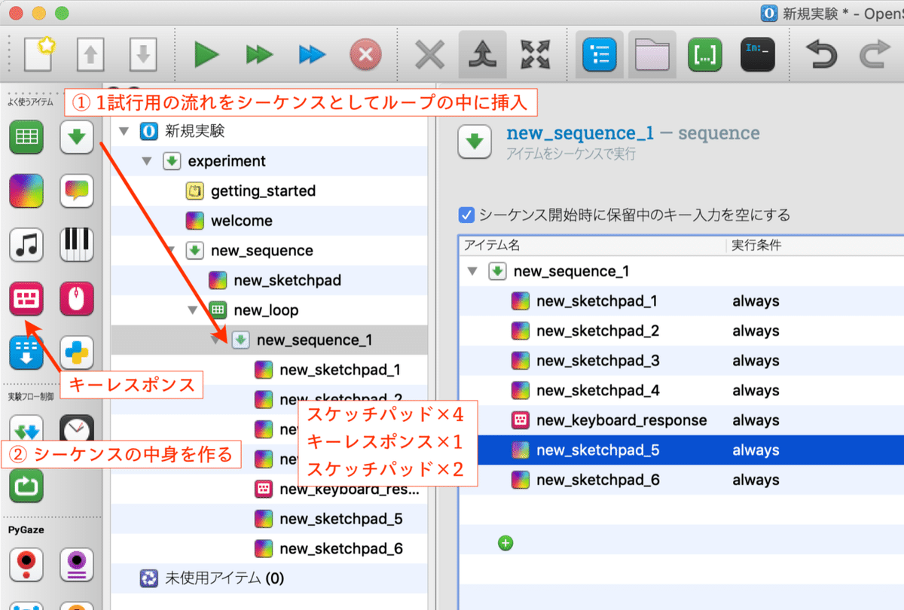
Task: Select getting_started in the overview tree
Action: click(x=263, y=191)
